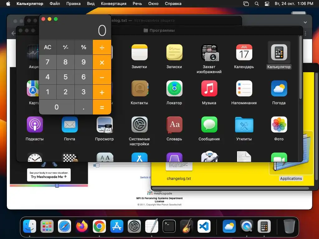Viewport: 319px width, 239px height.
Task: Open Системные настройки app in Программы
Action: (139, 124)
